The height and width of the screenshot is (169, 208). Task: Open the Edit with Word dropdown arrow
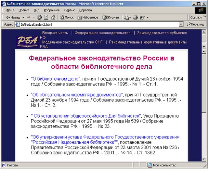click(148, 17)
